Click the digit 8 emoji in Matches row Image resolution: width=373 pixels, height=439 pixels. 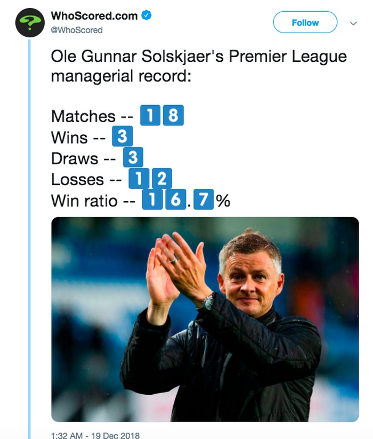click(x=173, y=116)
